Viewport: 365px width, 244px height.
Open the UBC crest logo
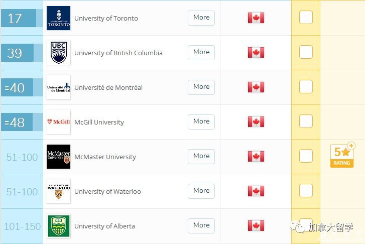[x=58, y=53]
